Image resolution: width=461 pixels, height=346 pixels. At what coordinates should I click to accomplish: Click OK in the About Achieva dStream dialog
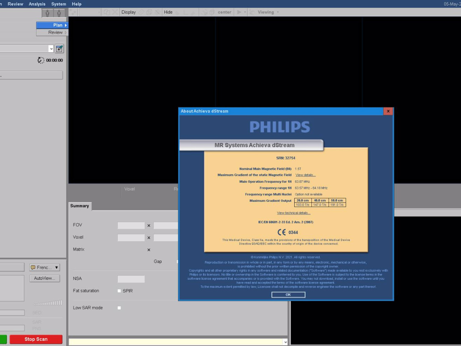[288, 295]
